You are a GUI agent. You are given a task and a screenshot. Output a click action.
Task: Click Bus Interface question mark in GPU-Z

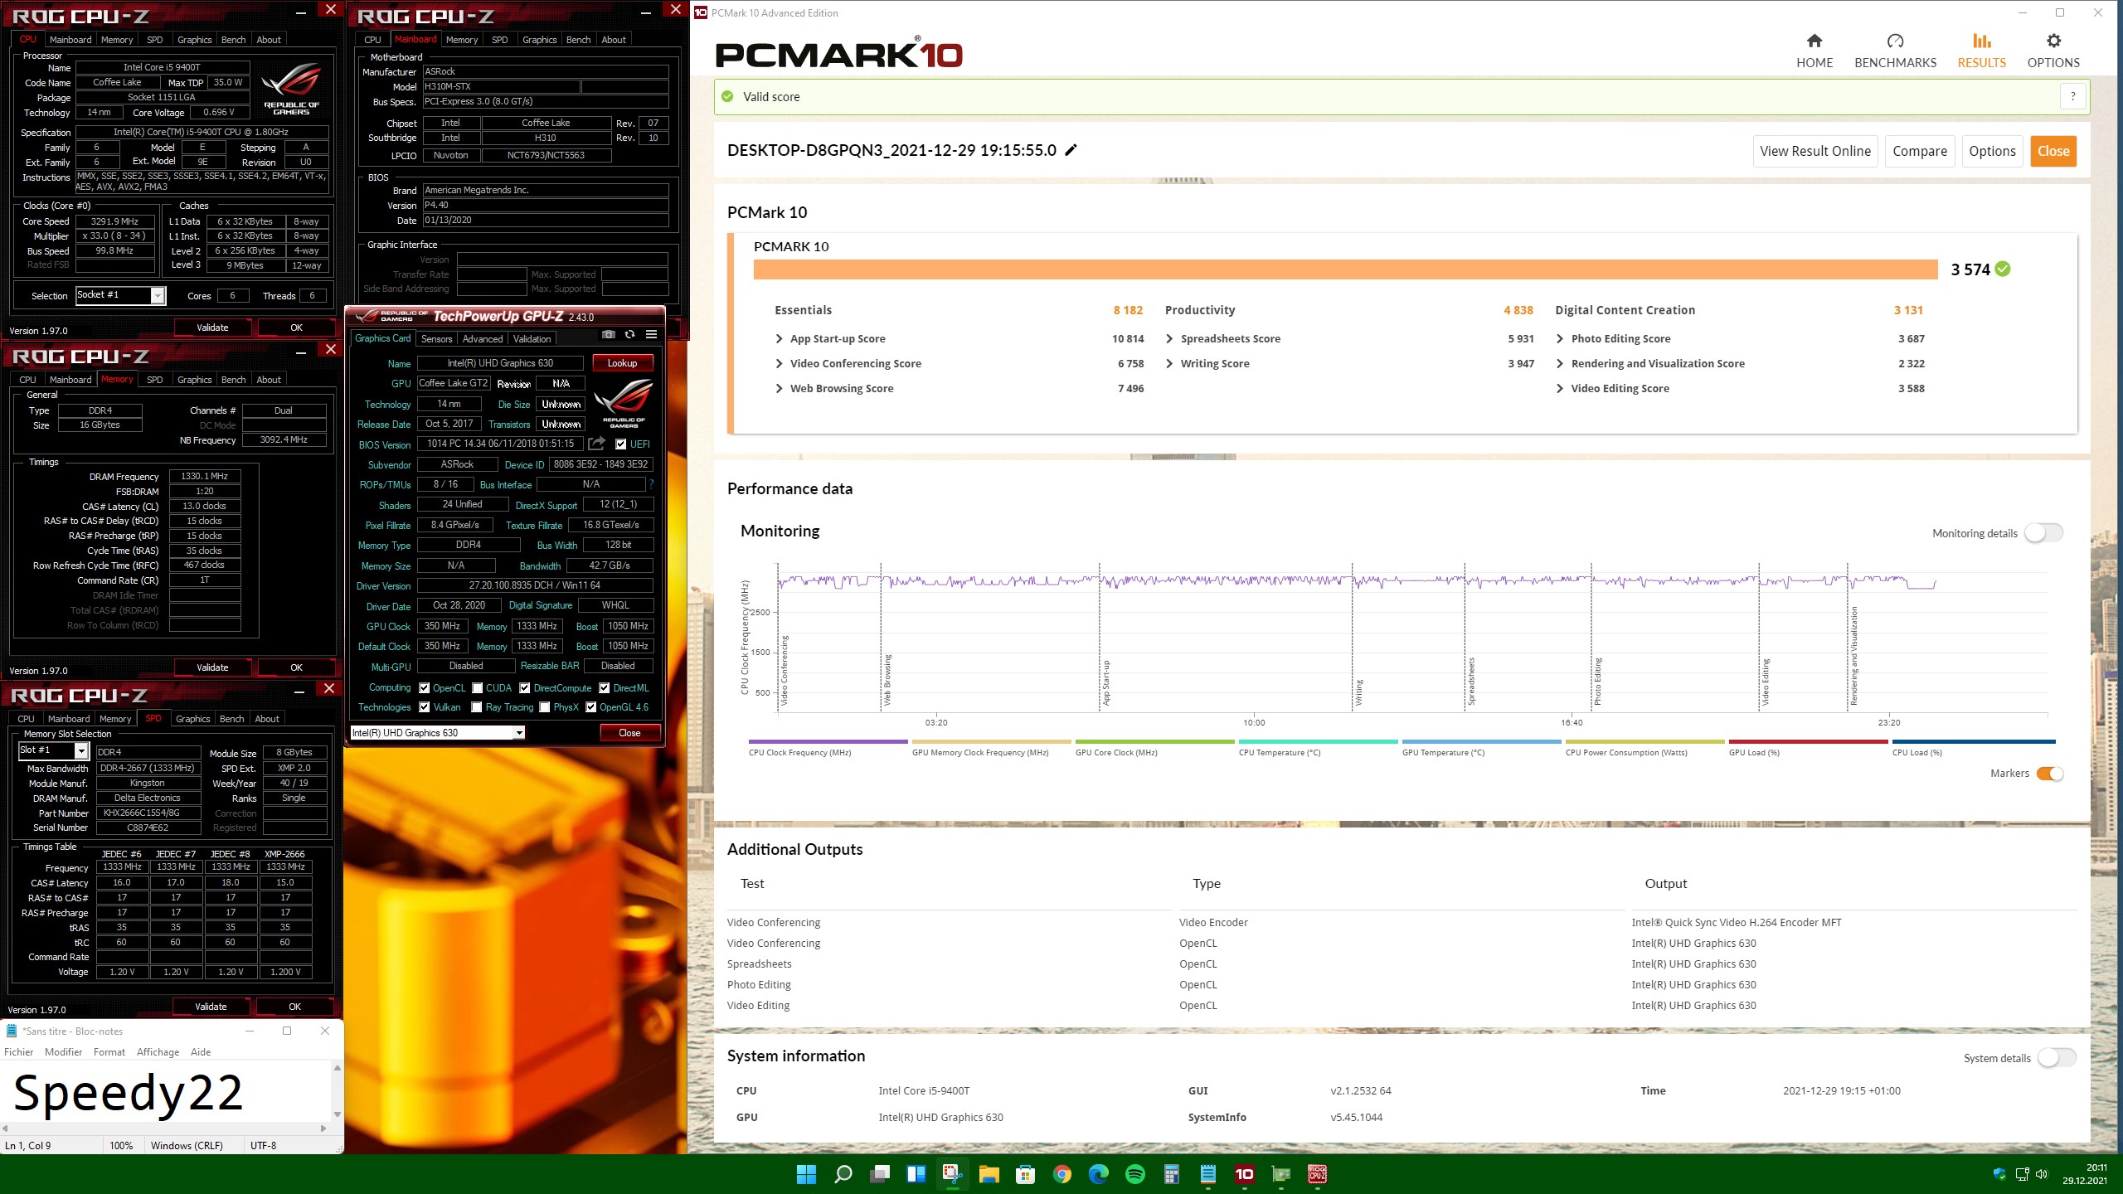tap(651, 484)
